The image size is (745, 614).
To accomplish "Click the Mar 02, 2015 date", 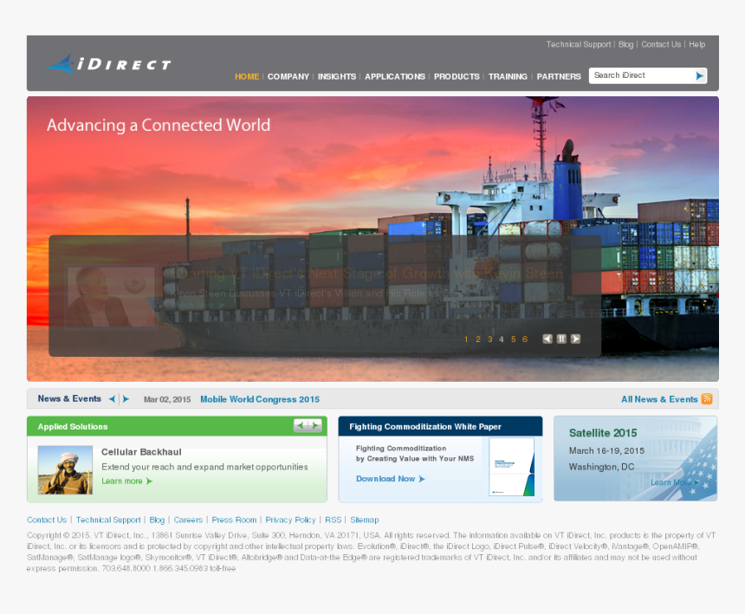I will coord(167,399).
